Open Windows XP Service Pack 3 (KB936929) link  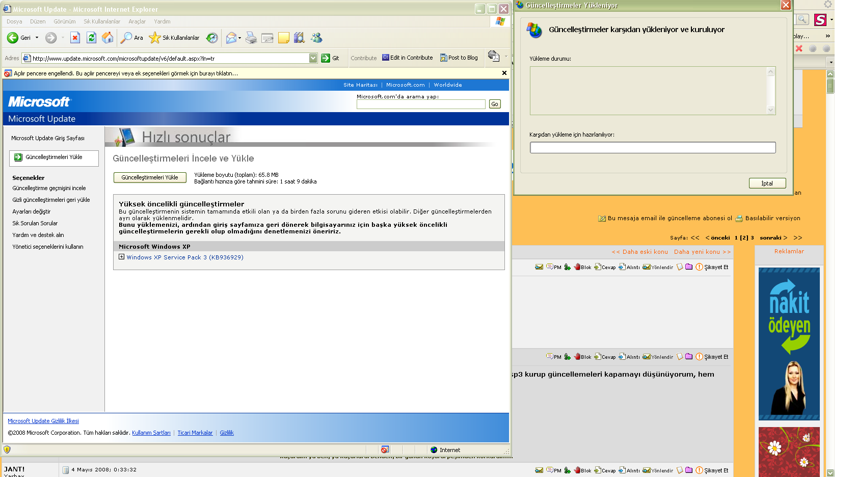point(185,257)
